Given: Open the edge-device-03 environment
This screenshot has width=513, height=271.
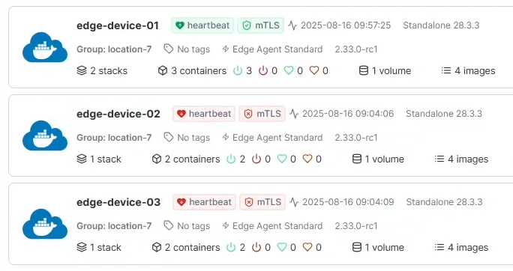Looking at the screenshot, I should (x=118, y=202).
